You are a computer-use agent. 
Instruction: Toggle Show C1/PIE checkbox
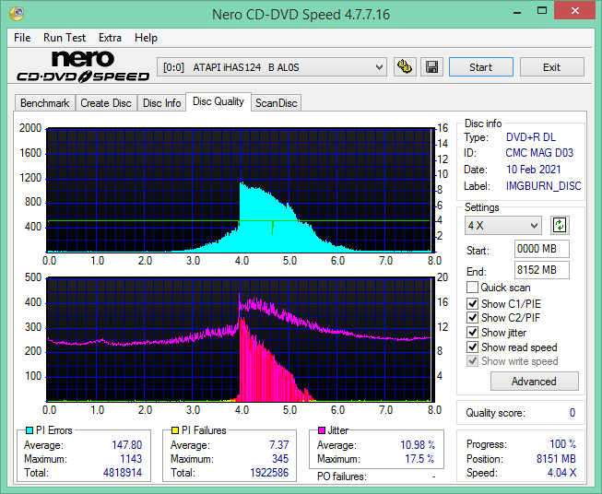472,303
